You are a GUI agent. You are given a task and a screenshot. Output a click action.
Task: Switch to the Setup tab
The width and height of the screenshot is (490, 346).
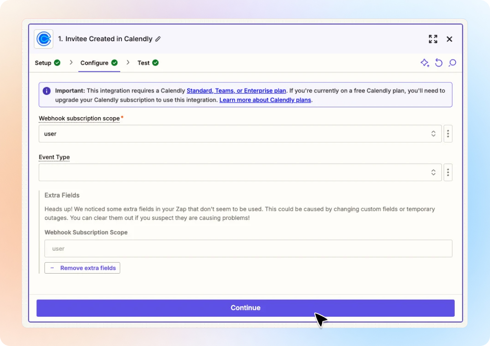pos(48,63)
